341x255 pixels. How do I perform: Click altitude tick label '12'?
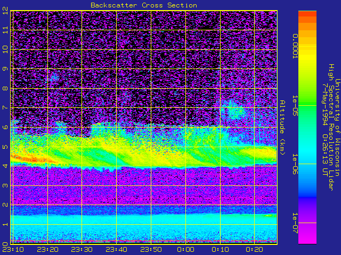tap(6, 11)
